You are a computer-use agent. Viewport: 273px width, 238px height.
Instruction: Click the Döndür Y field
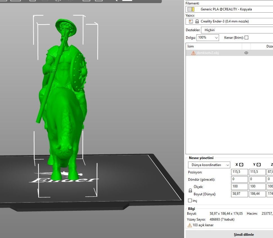[x=257, y=179]
